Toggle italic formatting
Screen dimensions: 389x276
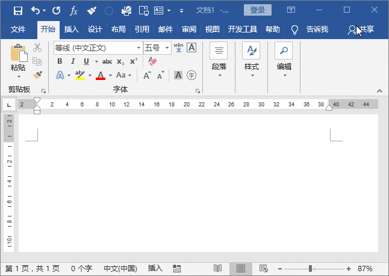tap(73, 61)
